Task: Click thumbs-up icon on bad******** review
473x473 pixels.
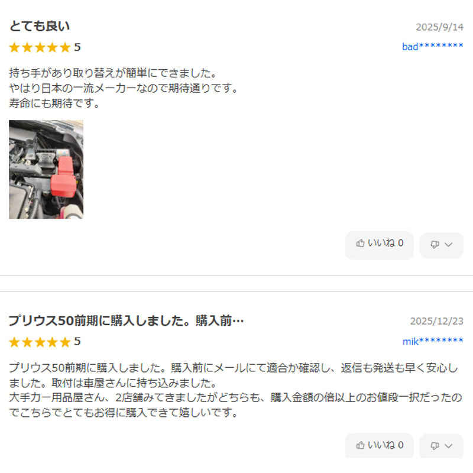Action: [360, 243]
